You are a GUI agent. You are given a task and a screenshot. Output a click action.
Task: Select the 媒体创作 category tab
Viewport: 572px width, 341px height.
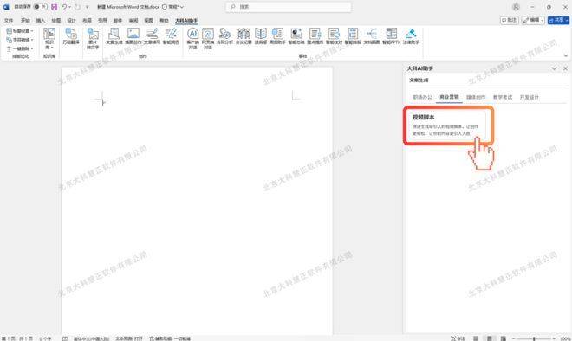click(476, 97)
